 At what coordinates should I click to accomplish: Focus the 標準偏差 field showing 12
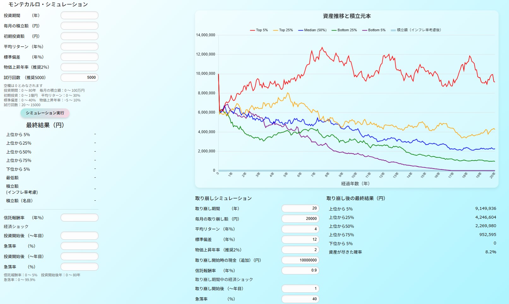pyautogui.click(x=300, y=239)
